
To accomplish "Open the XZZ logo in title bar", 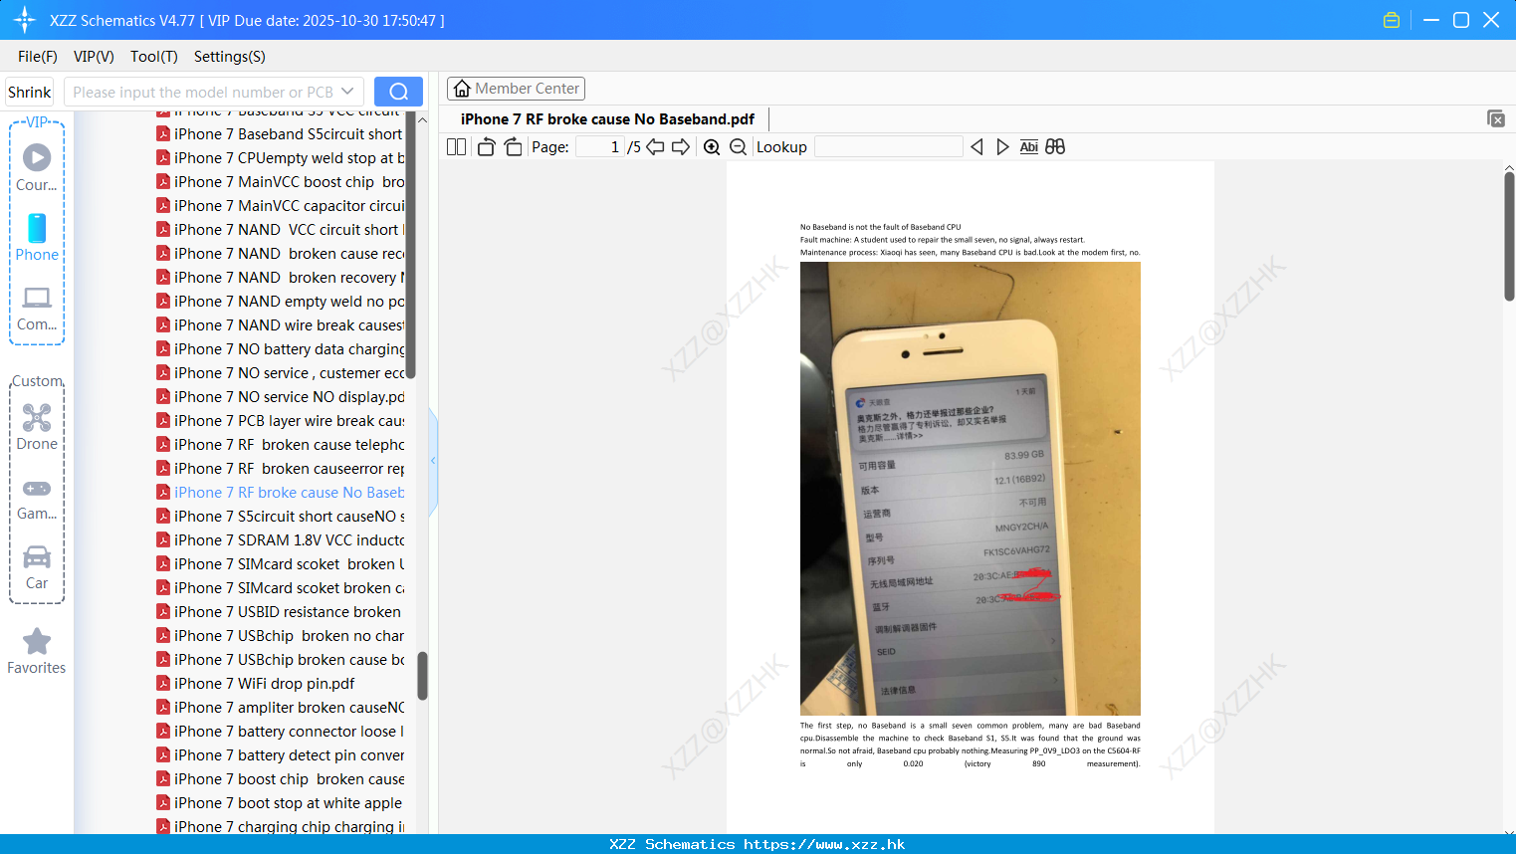I will (x=25, y=20).
